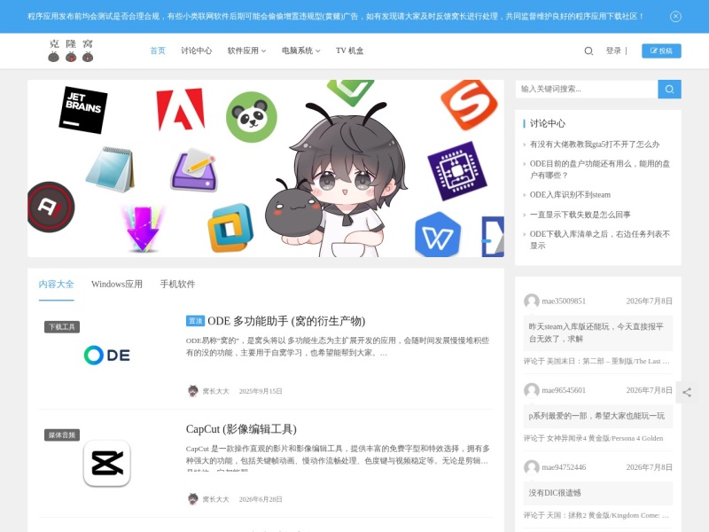Open discussion 一直显示下载失败是怎么回事
The width and height of the screenshot is (709, 532).
[580, 215]
